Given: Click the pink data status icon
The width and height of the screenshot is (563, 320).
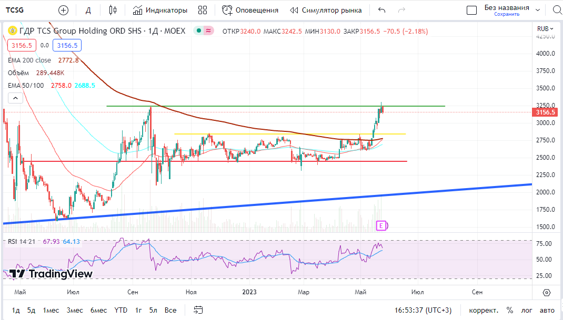Looking at the screenshot, I should 208,31.
